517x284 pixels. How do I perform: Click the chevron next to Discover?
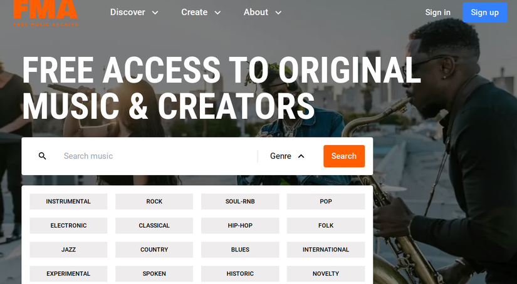click(x=155, y=13)
